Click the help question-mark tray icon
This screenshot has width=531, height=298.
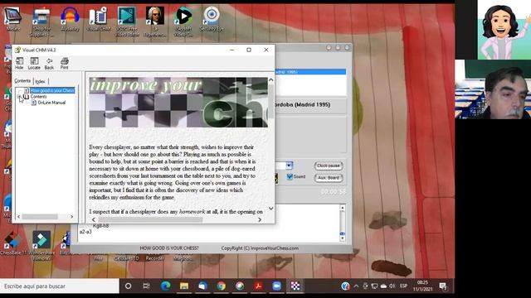click(x=345, y=286)
